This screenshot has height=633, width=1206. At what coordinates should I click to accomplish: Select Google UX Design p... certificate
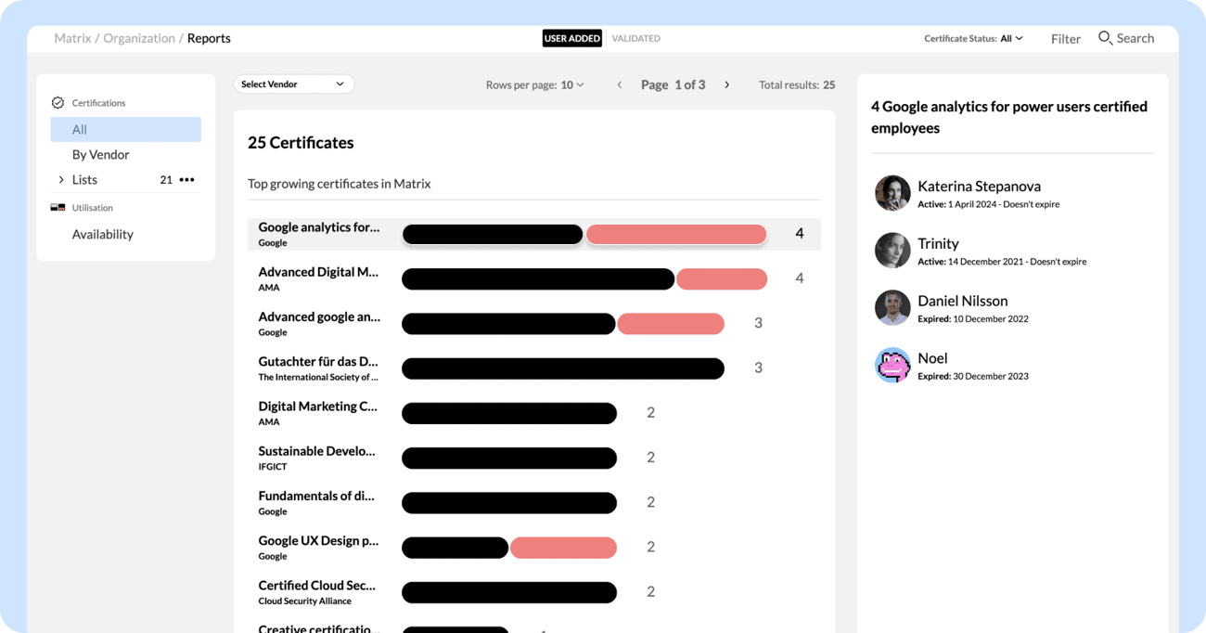coord(318,540)
